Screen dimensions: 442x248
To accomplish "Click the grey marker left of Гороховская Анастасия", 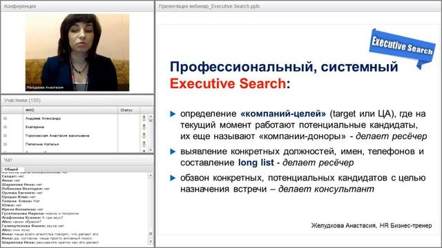I will (x=5, y=136).
